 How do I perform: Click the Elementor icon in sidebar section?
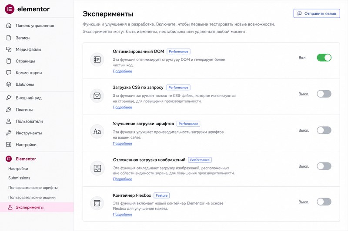[9, 159]
